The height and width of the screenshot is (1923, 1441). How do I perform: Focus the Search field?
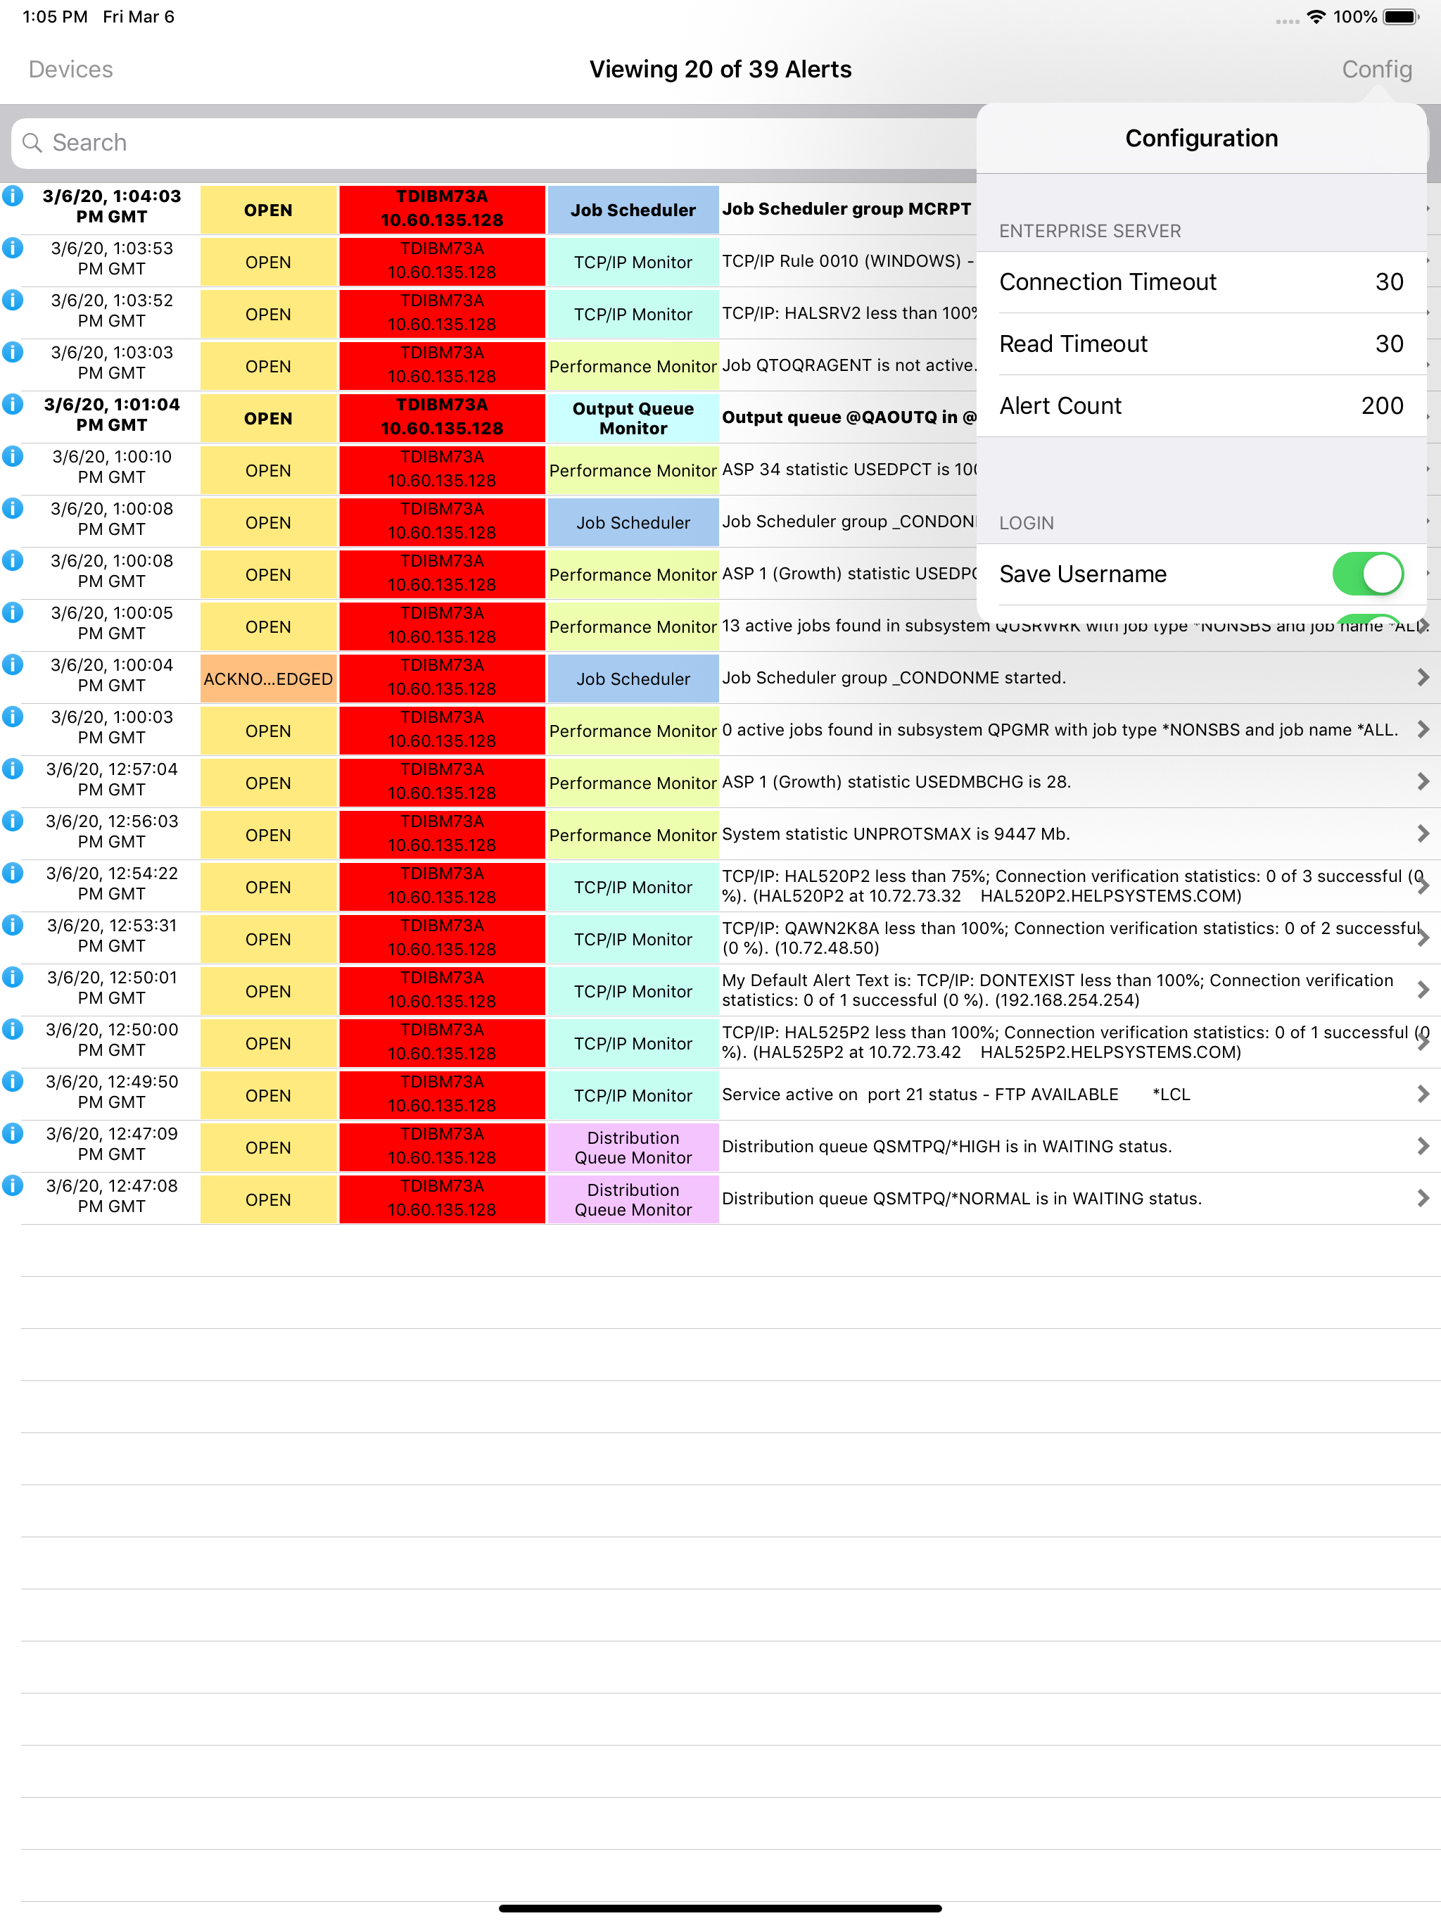tap(494, 143)
